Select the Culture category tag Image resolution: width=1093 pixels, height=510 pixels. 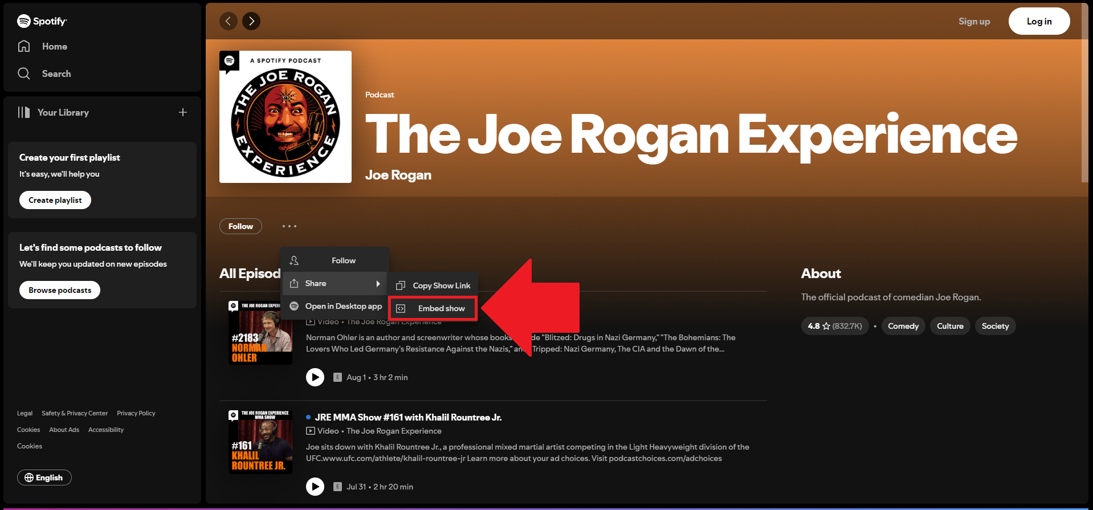pos(950,326)
